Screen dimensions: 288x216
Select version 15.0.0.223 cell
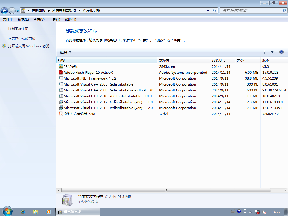tap(270, 72)
